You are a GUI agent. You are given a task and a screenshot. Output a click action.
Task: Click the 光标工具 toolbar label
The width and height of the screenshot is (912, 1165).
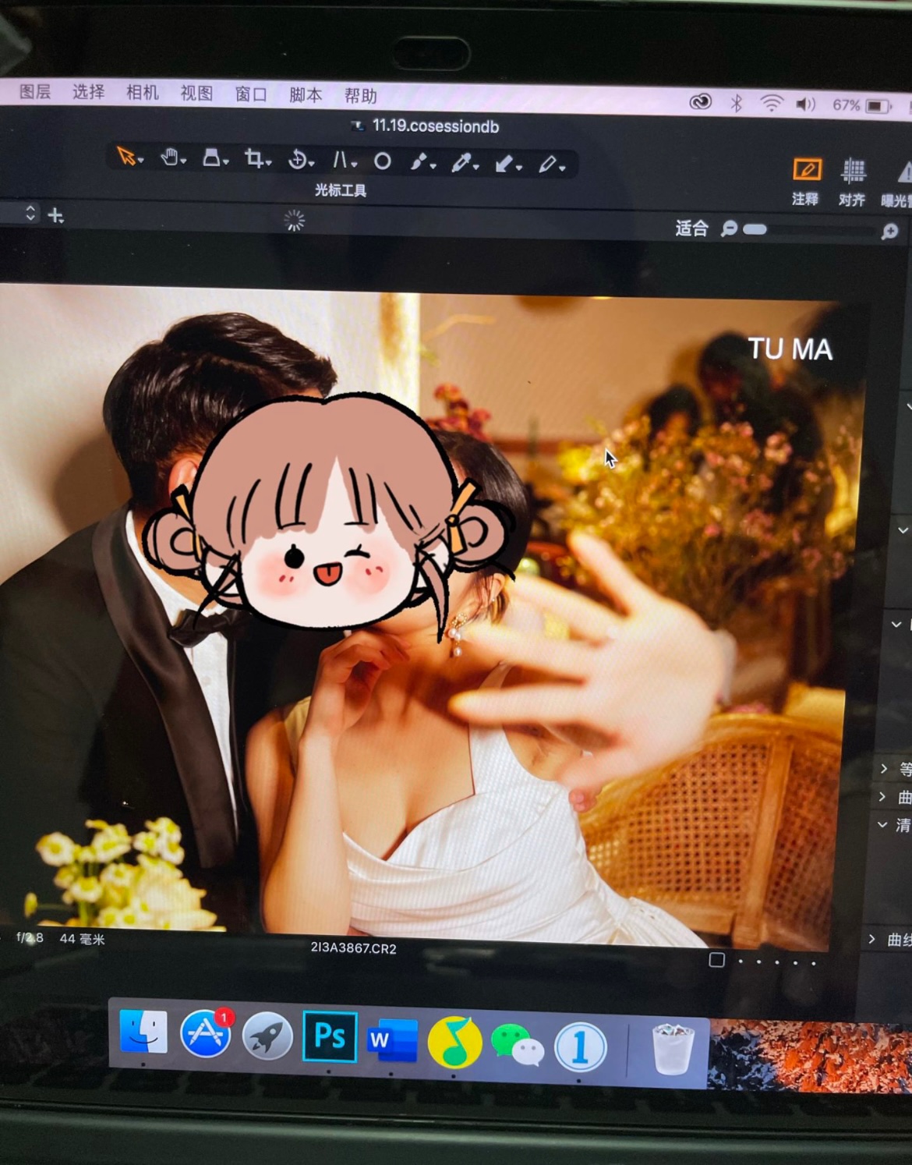(x=341, y=189)
